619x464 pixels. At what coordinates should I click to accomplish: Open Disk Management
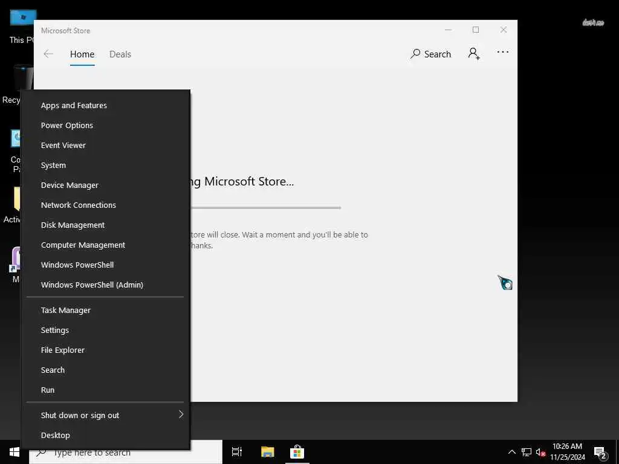point(105,225)
